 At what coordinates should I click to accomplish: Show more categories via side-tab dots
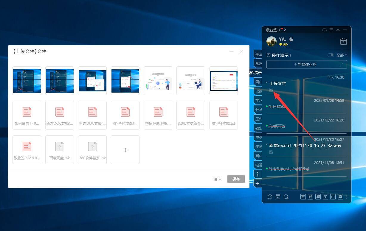tap(258, 174)
